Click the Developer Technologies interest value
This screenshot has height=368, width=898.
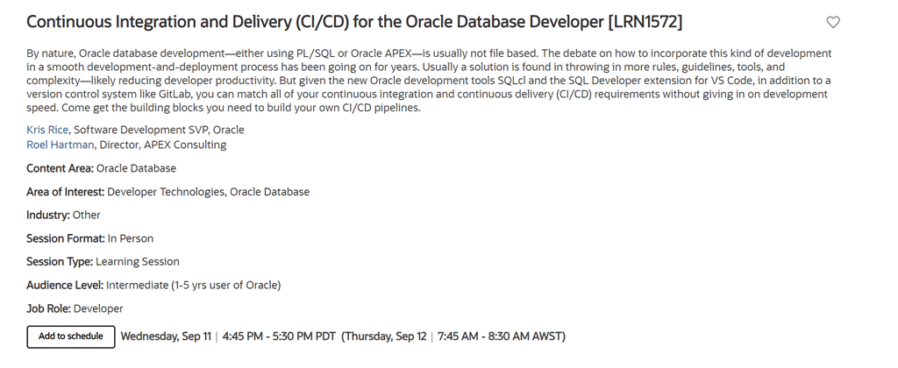coord(165,192)
